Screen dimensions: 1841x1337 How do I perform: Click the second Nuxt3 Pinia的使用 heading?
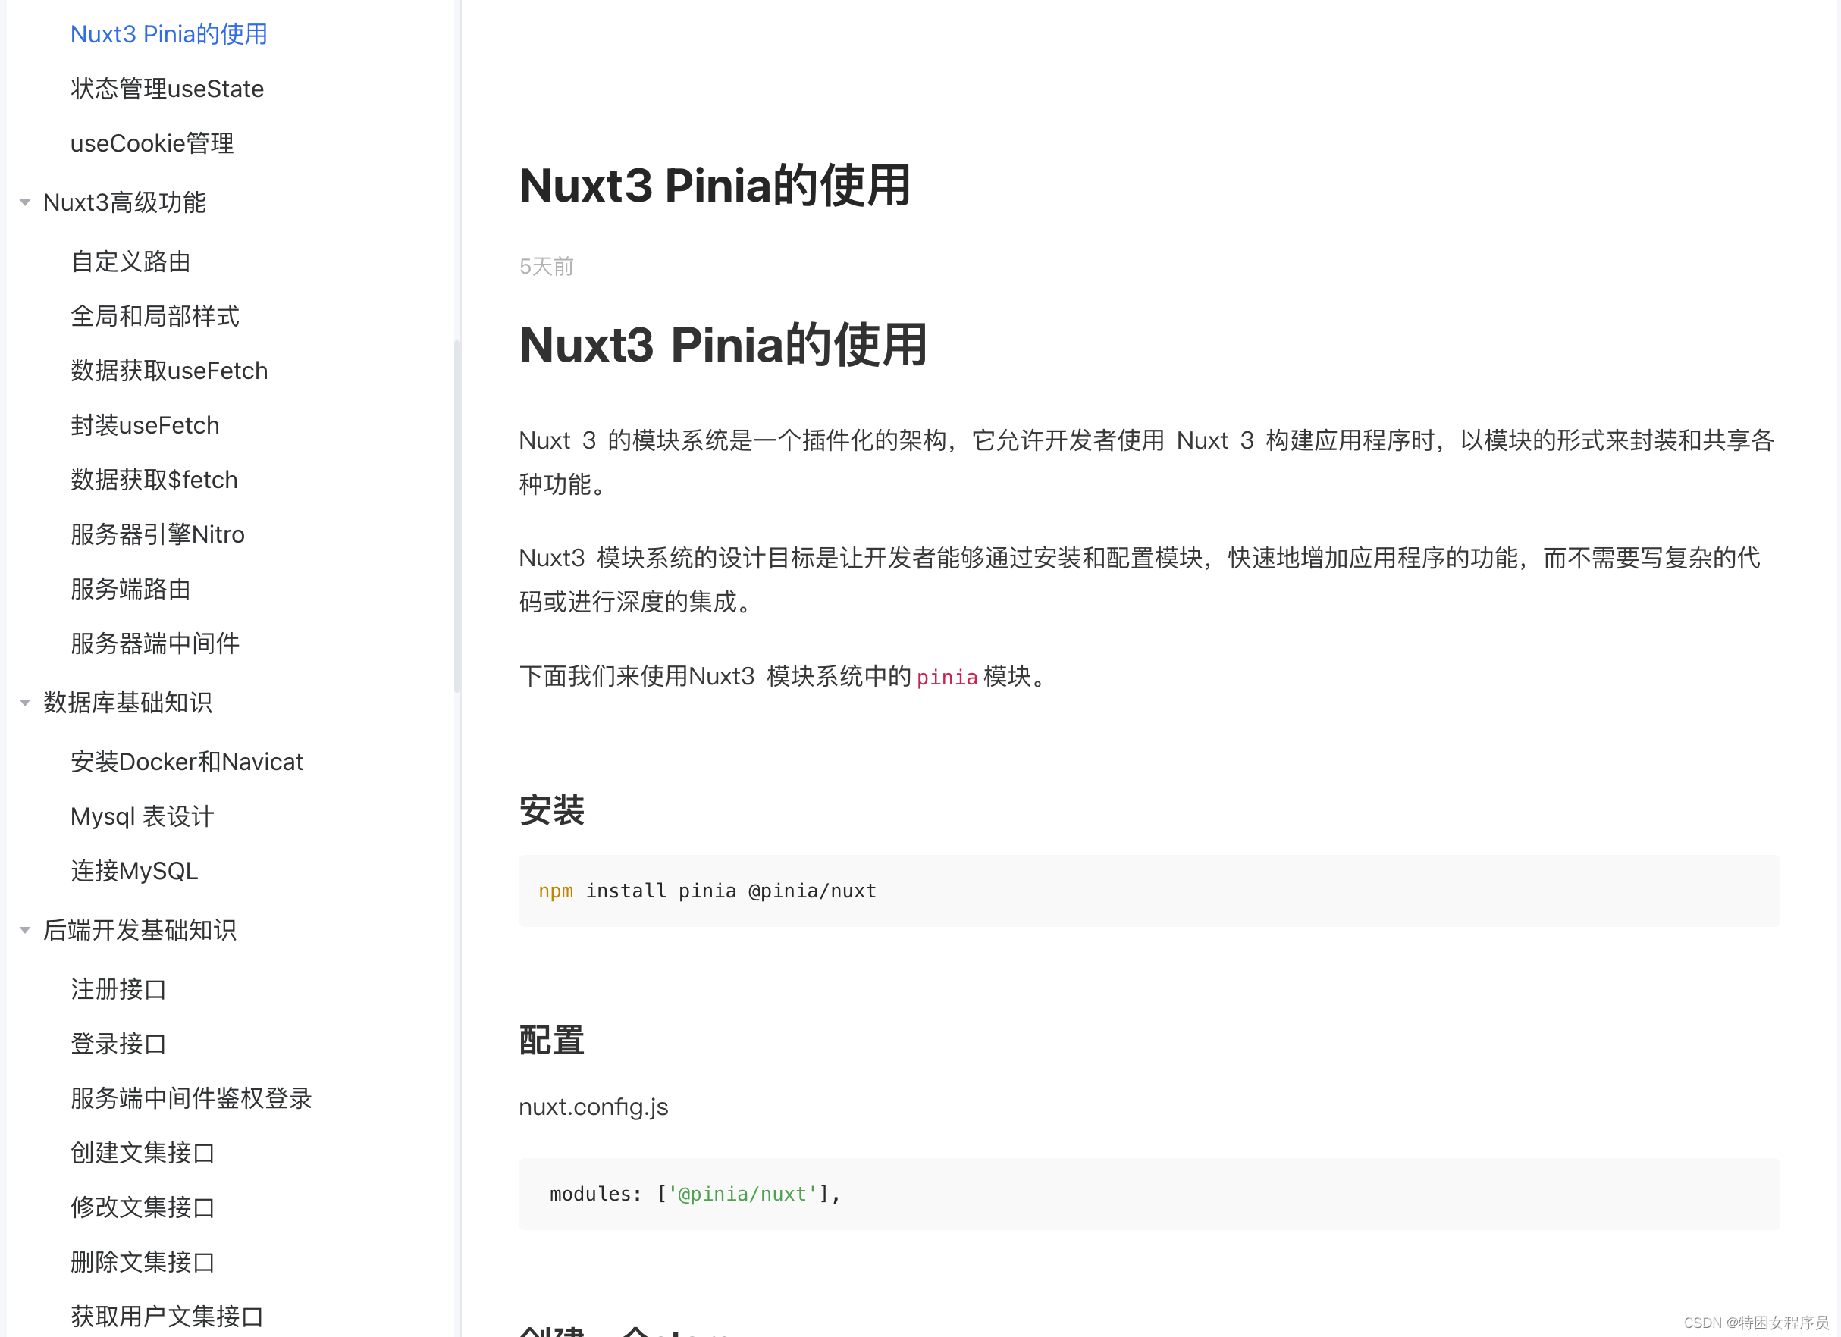[x=723, y=344]
